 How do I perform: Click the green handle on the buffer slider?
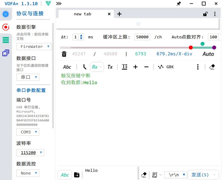[x=202, y=44]
